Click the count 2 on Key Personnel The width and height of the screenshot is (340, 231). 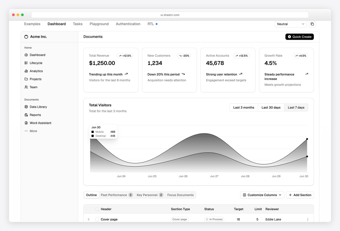tap(161, 195)
